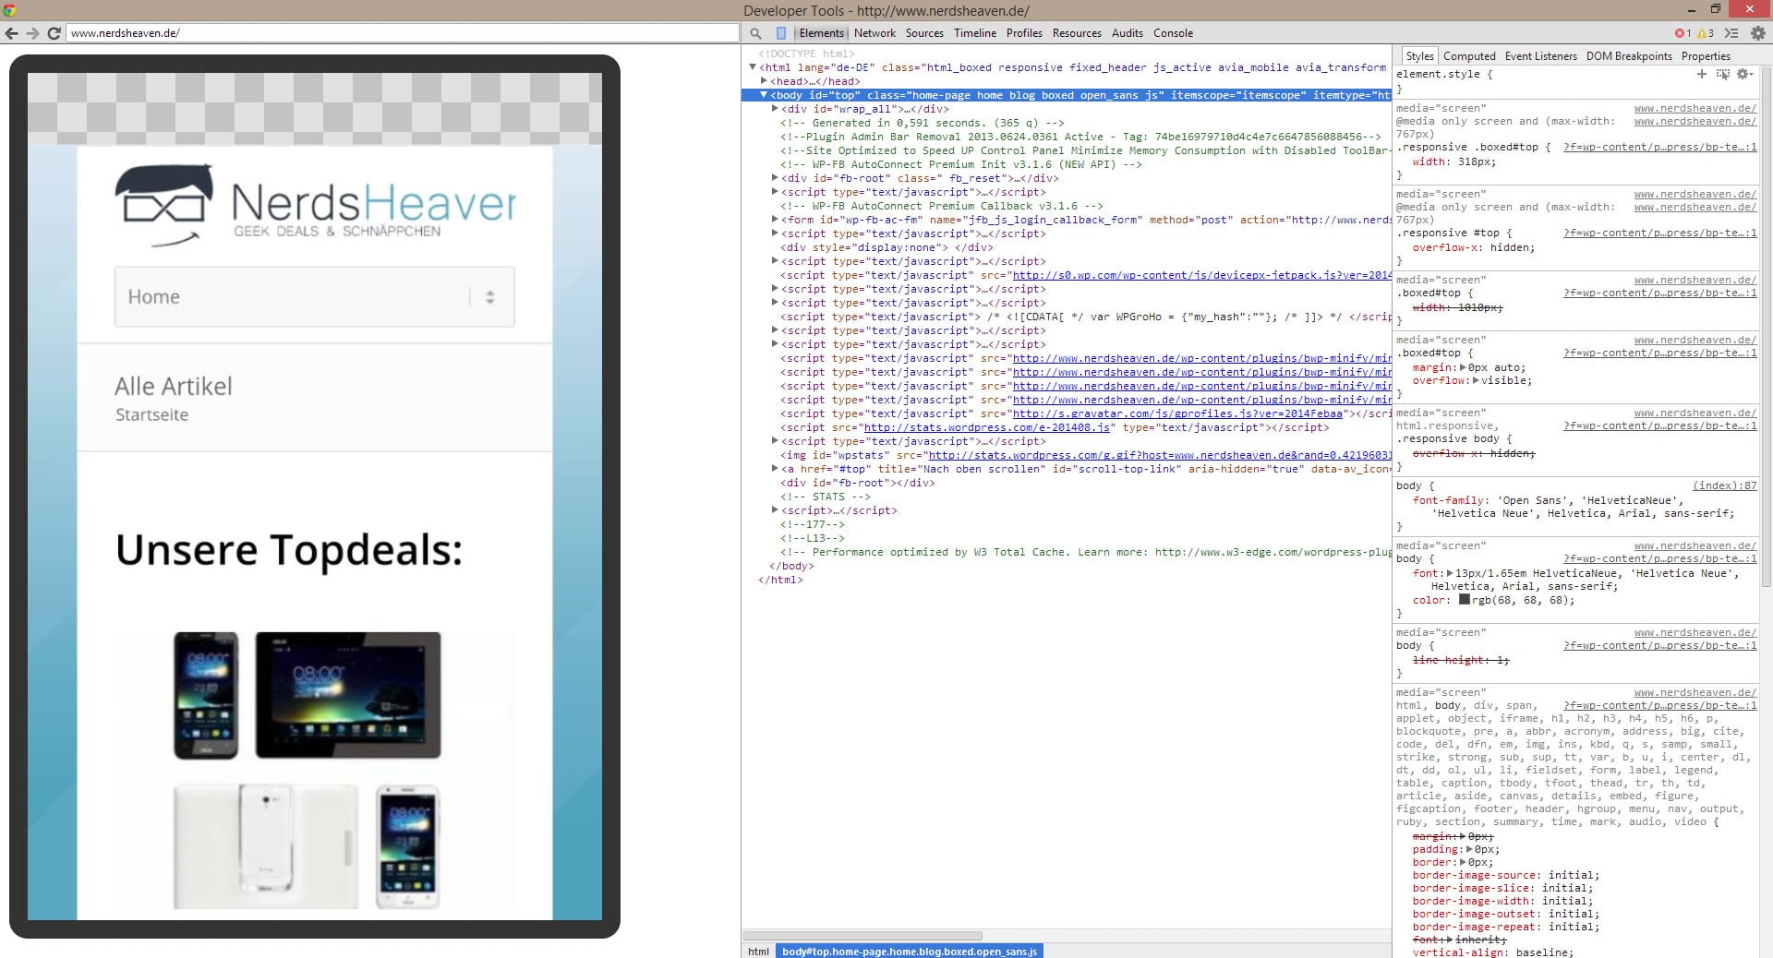Show the console drawer icon
The image size is (1773, 958).
(x=1731, y=33)
